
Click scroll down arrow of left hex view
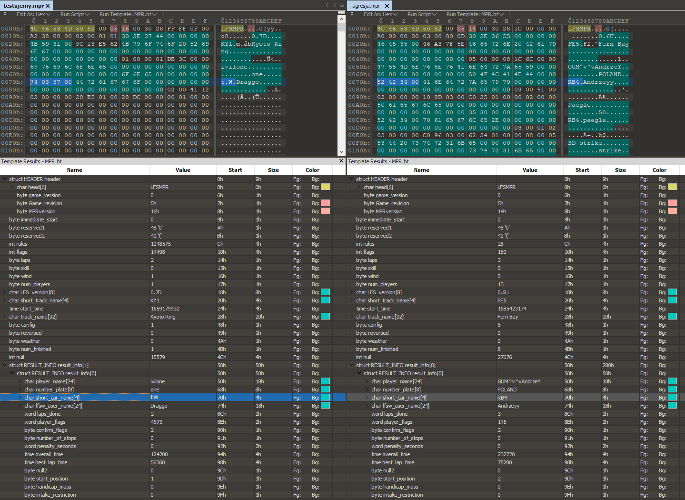point(341,152)
